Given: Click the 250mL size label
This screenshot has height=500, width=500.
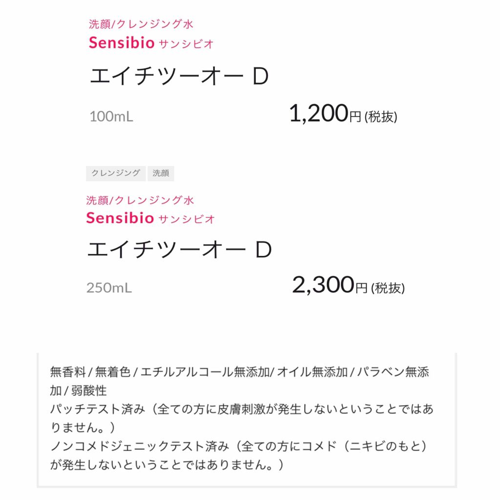Looking at the screenshot, I should pos(109,288).
